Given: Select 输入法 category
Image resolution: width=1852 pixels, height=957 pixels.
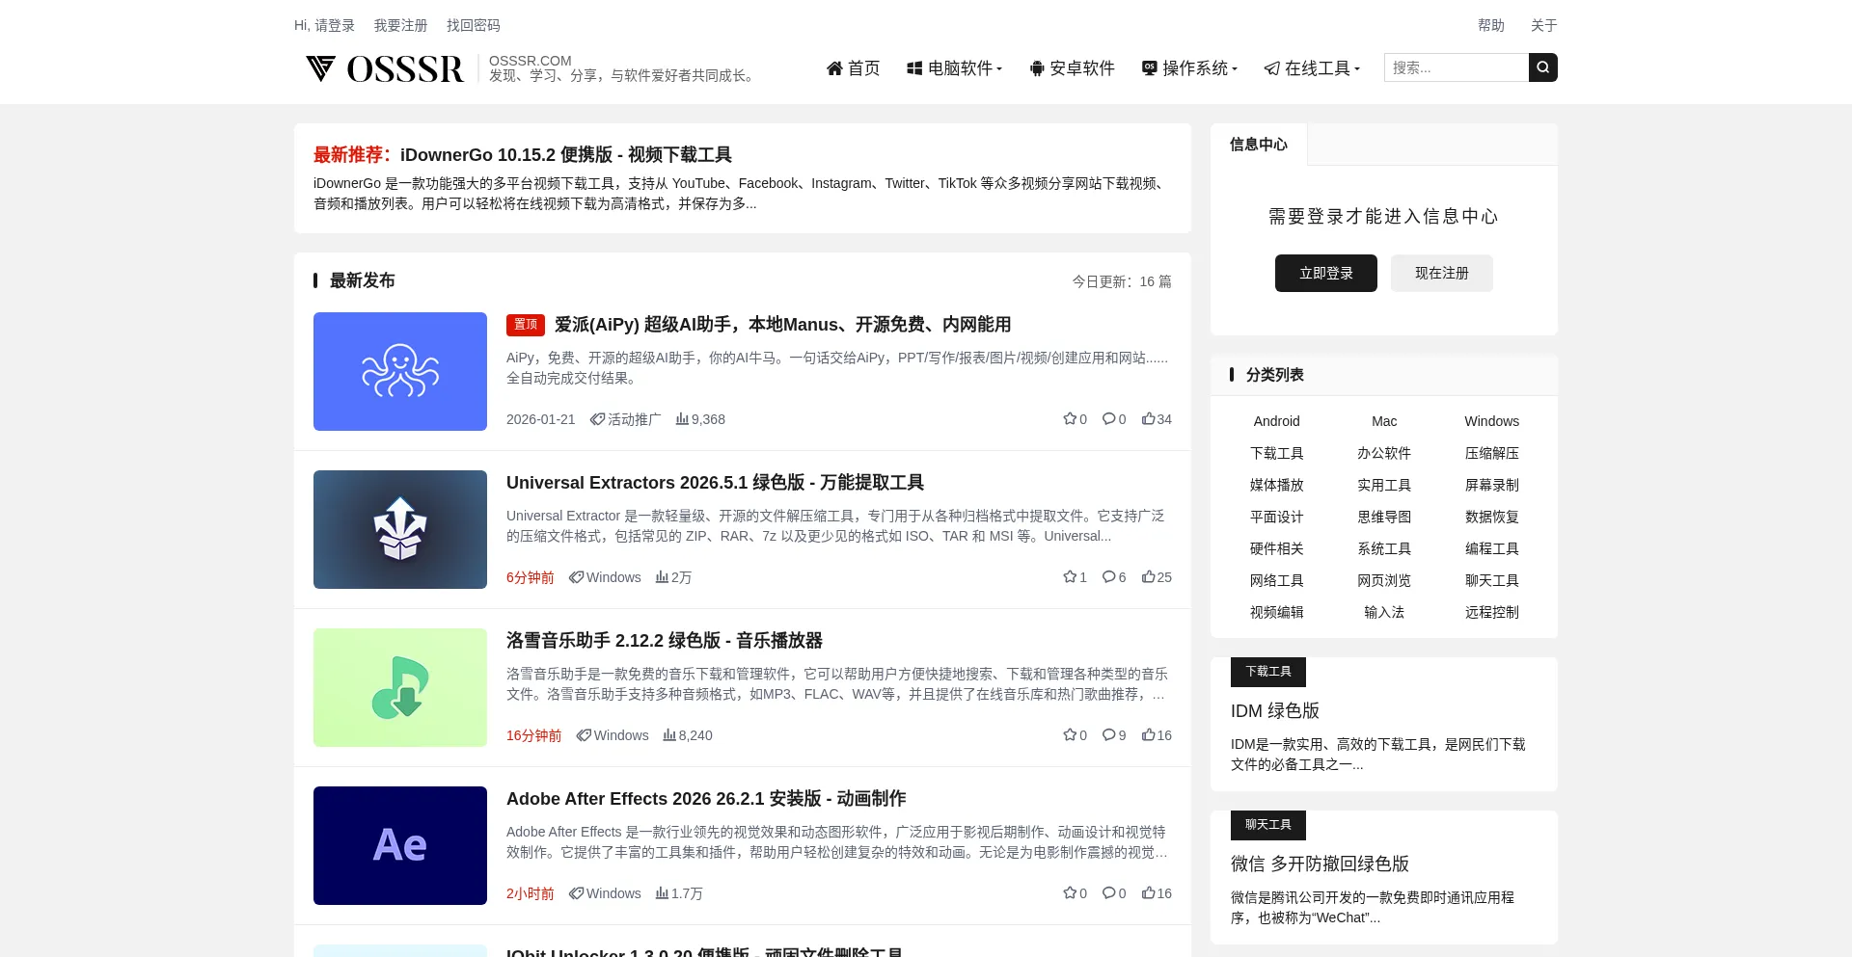Looking at the screenshot, I should point(1384,612).
